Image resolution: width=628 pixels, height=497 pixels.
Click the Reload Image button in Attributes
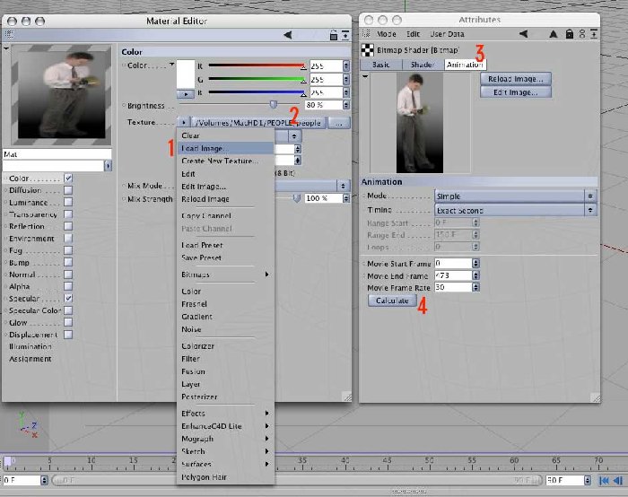coord(516,79)
